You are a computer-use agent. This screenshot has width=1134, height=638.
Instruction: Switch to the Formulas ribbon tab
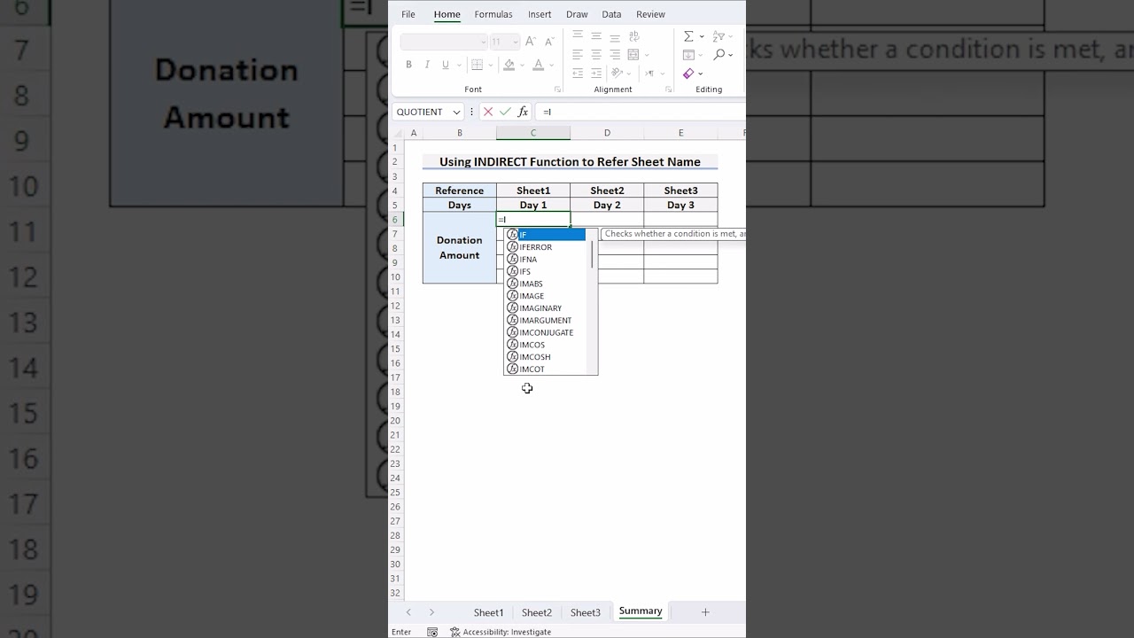tap(493, 14)
